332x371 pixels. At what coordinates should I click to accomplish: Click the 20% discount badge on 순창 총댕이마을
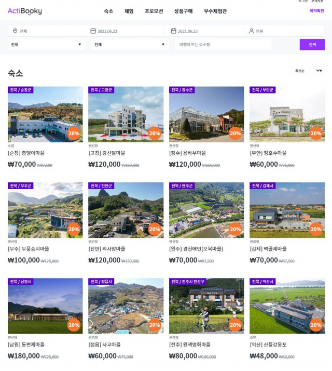point(74,134)
